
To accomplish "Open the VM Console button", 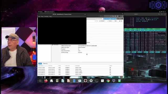I will coord(109,21).
